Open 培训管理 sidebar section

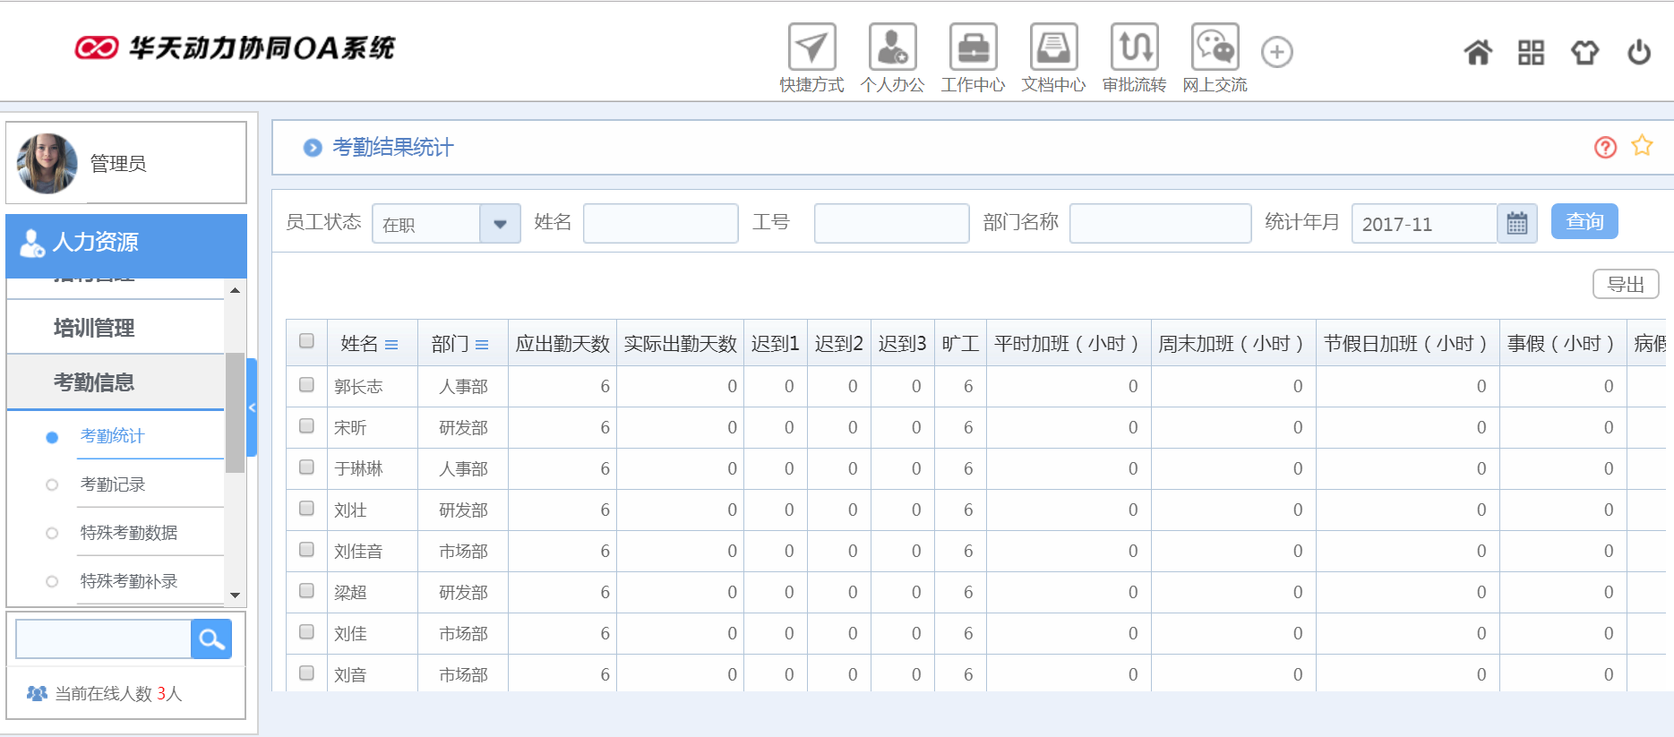(94, 328)
